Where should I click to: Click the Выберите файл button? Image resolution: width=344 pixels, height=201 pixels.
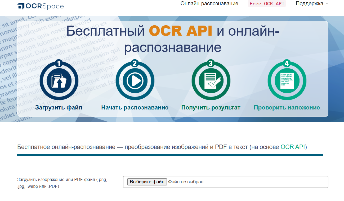point(147,182)
